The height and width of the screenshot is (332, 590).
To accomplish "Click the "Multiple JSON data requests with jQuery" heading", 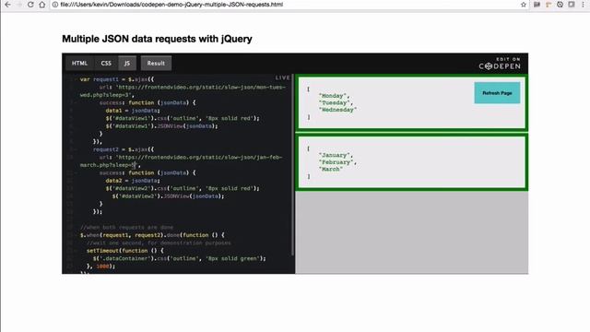I will click(157, 39).
